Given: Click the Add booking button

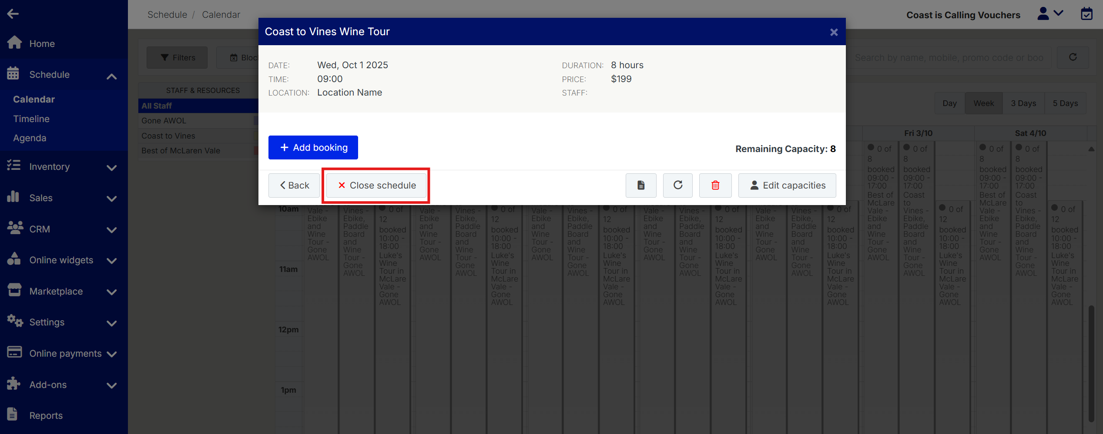Looking at the screenshot, I should click(313, 148).
